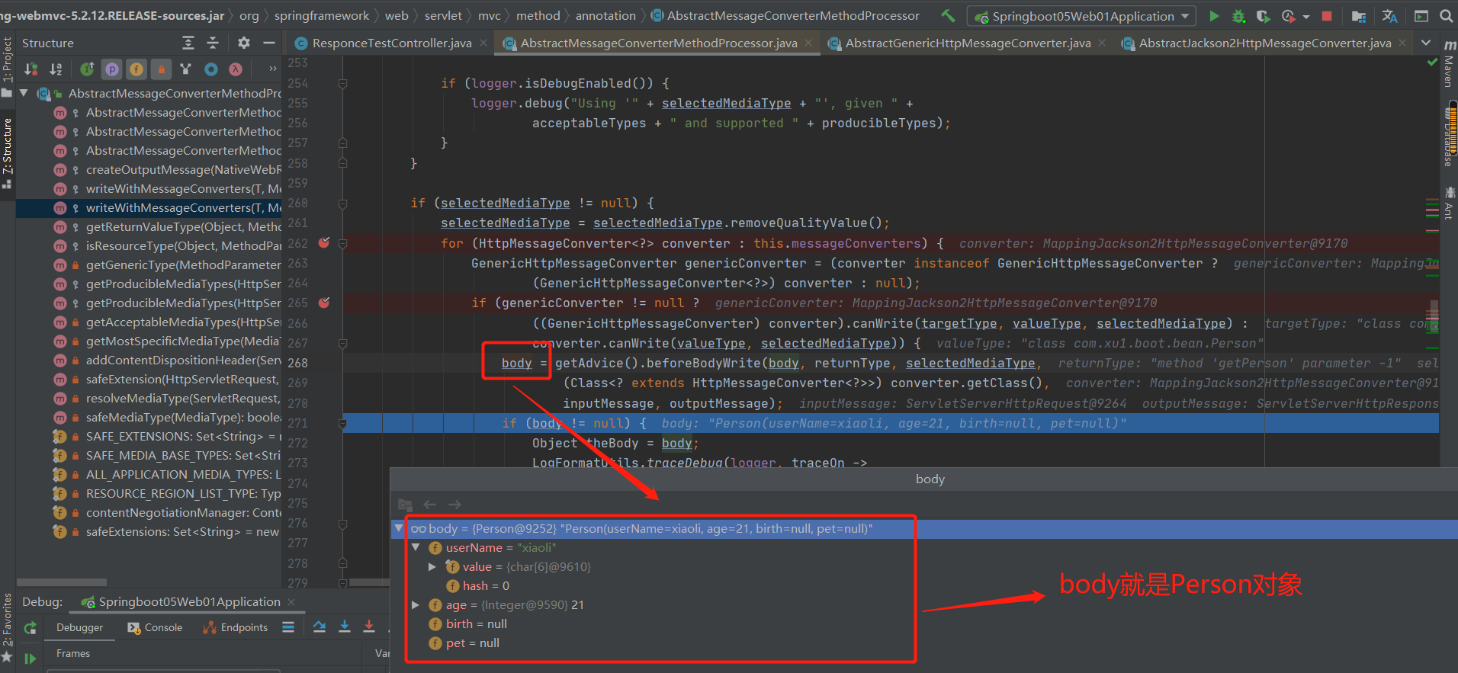This screenshot has width=1458, height=673.
Task: Collapse the userName field node
Action: click(416, 547)
